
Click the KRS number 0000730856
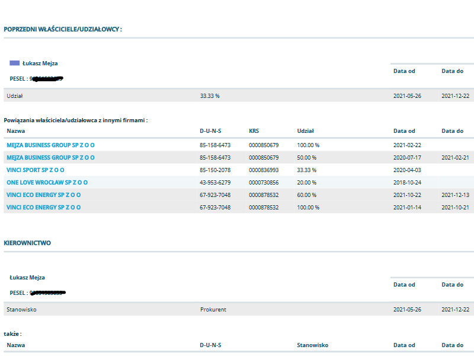pyautogui.click(x=264, y=183)
